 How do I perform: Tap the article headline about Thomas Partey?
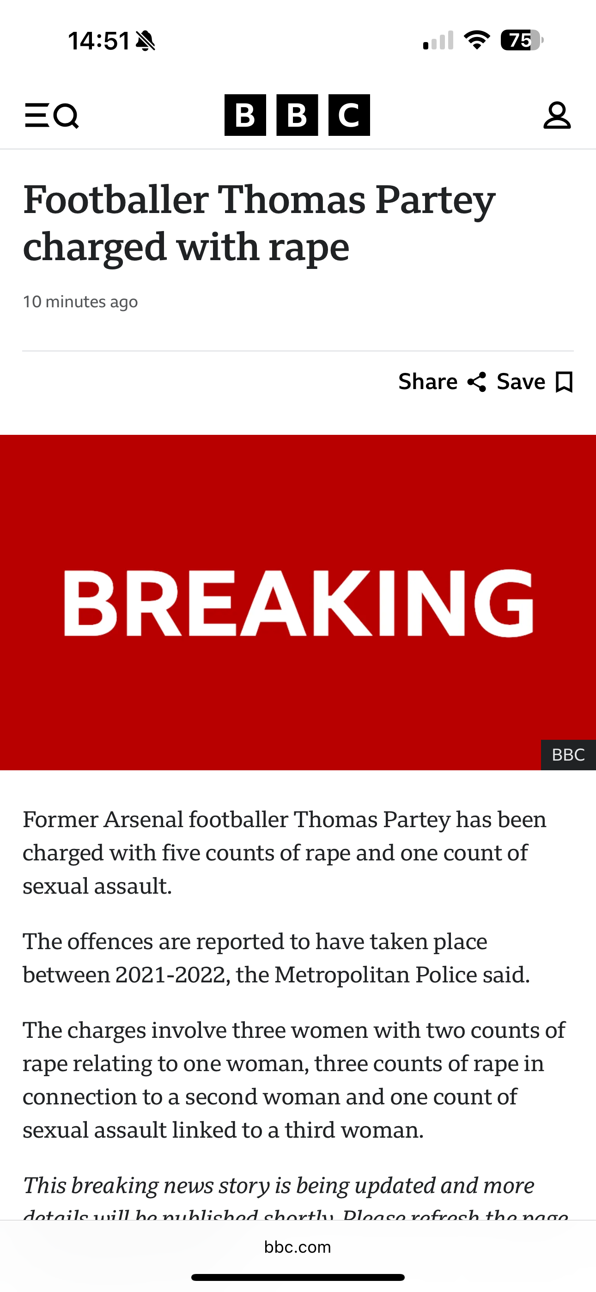(x=259, y=223)
